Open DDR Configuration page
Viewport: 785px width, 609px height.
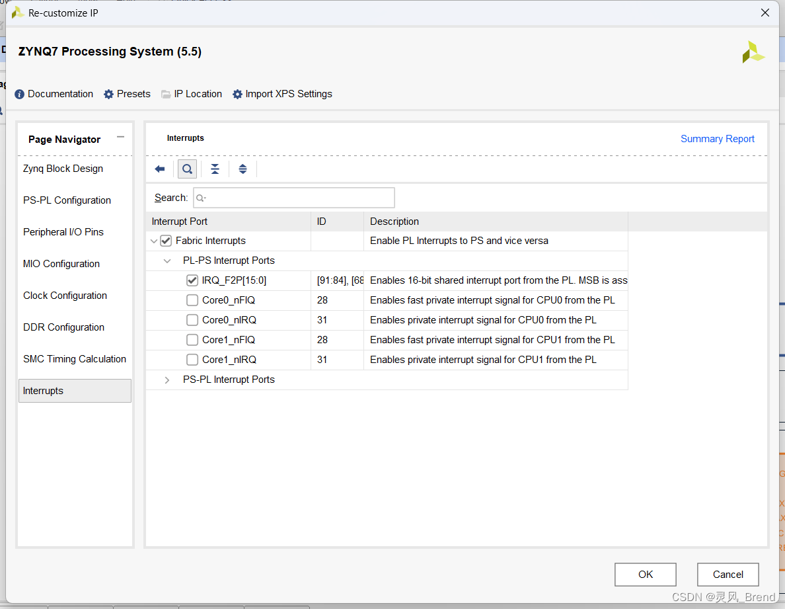pos(63,327)
